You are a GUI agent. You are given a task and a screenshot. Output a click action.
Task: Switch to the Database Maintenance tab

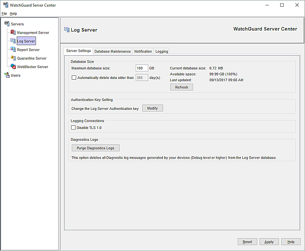pyautogui.click(x=112, y=51)
